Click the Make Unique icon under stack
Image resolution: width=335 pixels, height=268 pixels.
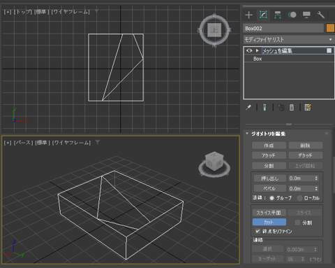point(281,108)
